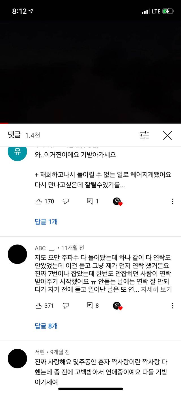Tap creator heart badge on ABC's comment

[117, 306]
